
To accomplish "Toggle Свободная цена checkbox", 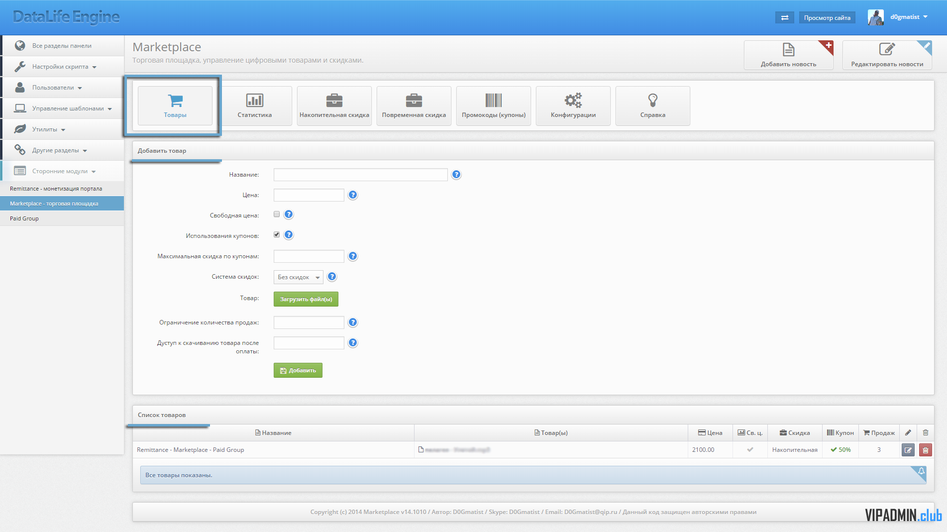I will [x=277, y=214].
